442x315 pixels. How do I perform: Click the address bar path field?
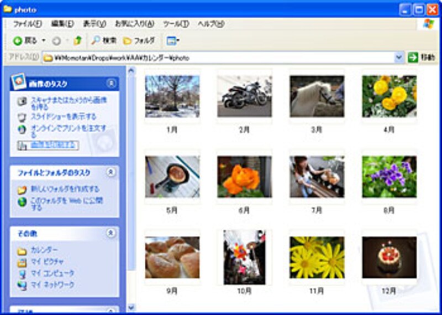(x=221, y=57)
